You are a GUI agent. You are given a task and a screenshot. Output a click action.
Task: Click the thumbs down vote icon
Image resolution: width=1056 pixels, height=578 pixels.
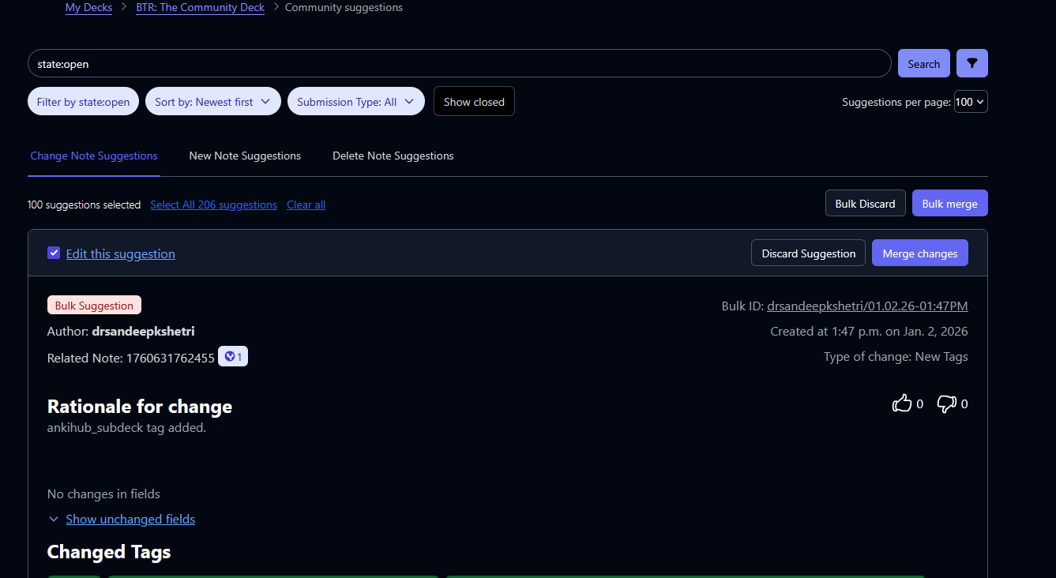(x=946, y=403)
